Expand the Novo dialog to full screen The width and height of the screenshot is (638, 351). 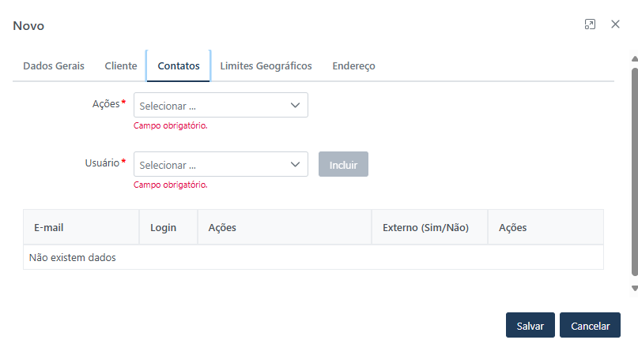click(590, 24)
